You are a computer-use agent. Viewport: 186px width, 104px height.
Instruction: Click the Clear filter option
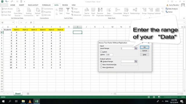tap(74, 9)
